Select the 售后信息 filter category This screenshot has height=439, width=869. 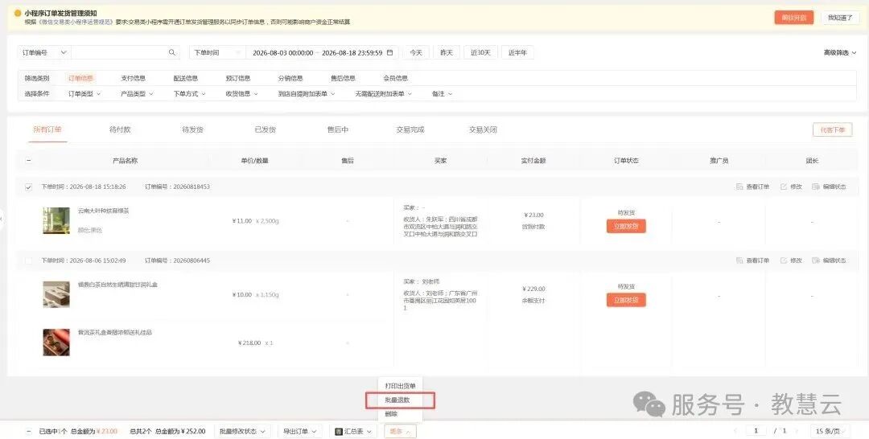point(343,78)
